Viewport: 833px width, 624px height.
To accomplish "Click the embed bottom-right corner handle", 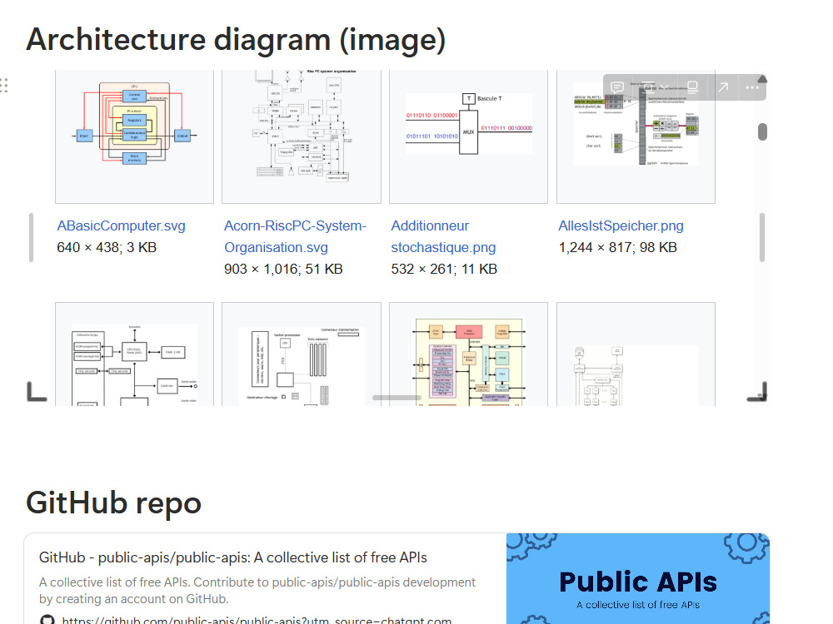I will (x=757, y=392).
